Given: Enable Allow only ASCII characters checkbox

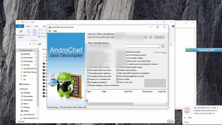Looking at the screenshot, I should [x=117, y=73].
